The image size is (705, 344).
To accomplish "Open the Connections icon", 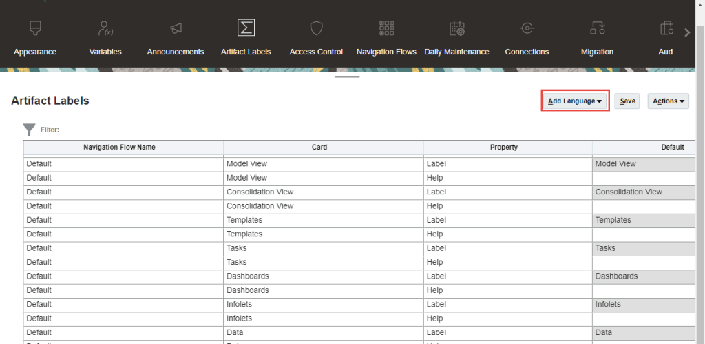I will [x=527, y=28].
